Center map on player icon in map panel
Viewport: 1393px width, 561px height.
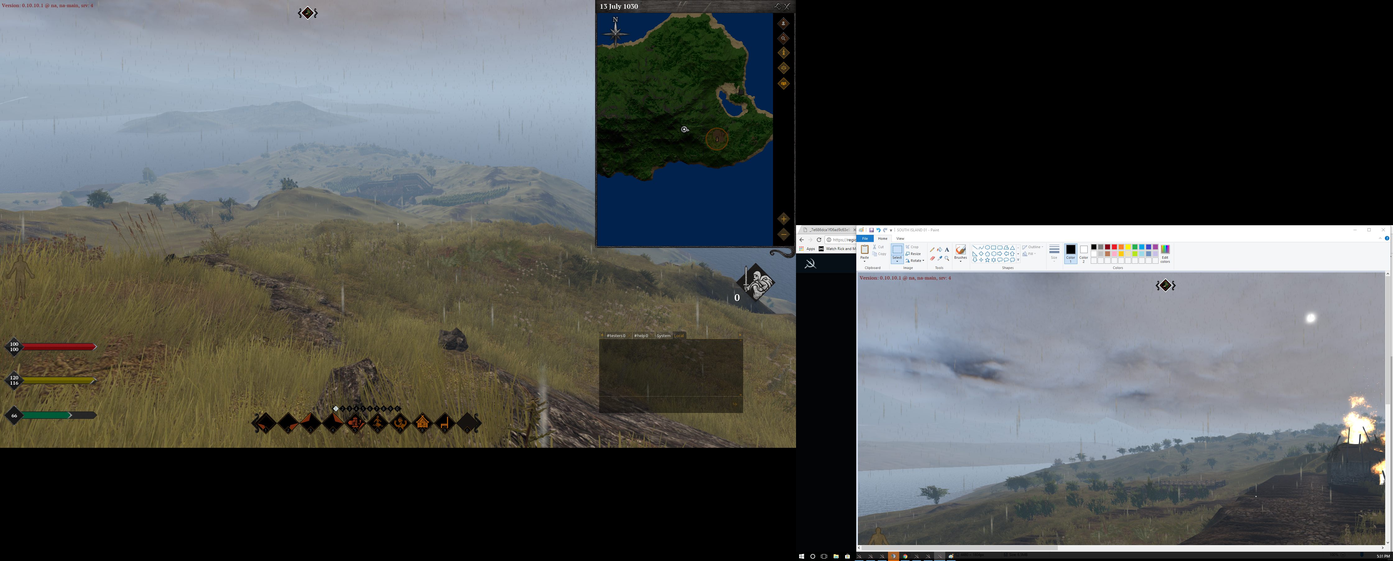coord(783,23)
